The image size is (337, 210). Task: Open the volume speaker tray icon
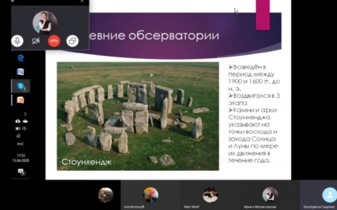coord(25,128)
